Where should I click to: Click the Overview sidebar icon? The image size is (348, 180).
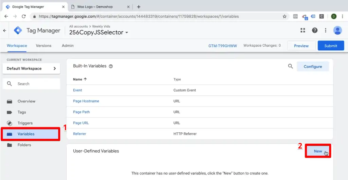click(x=10, y=101)
